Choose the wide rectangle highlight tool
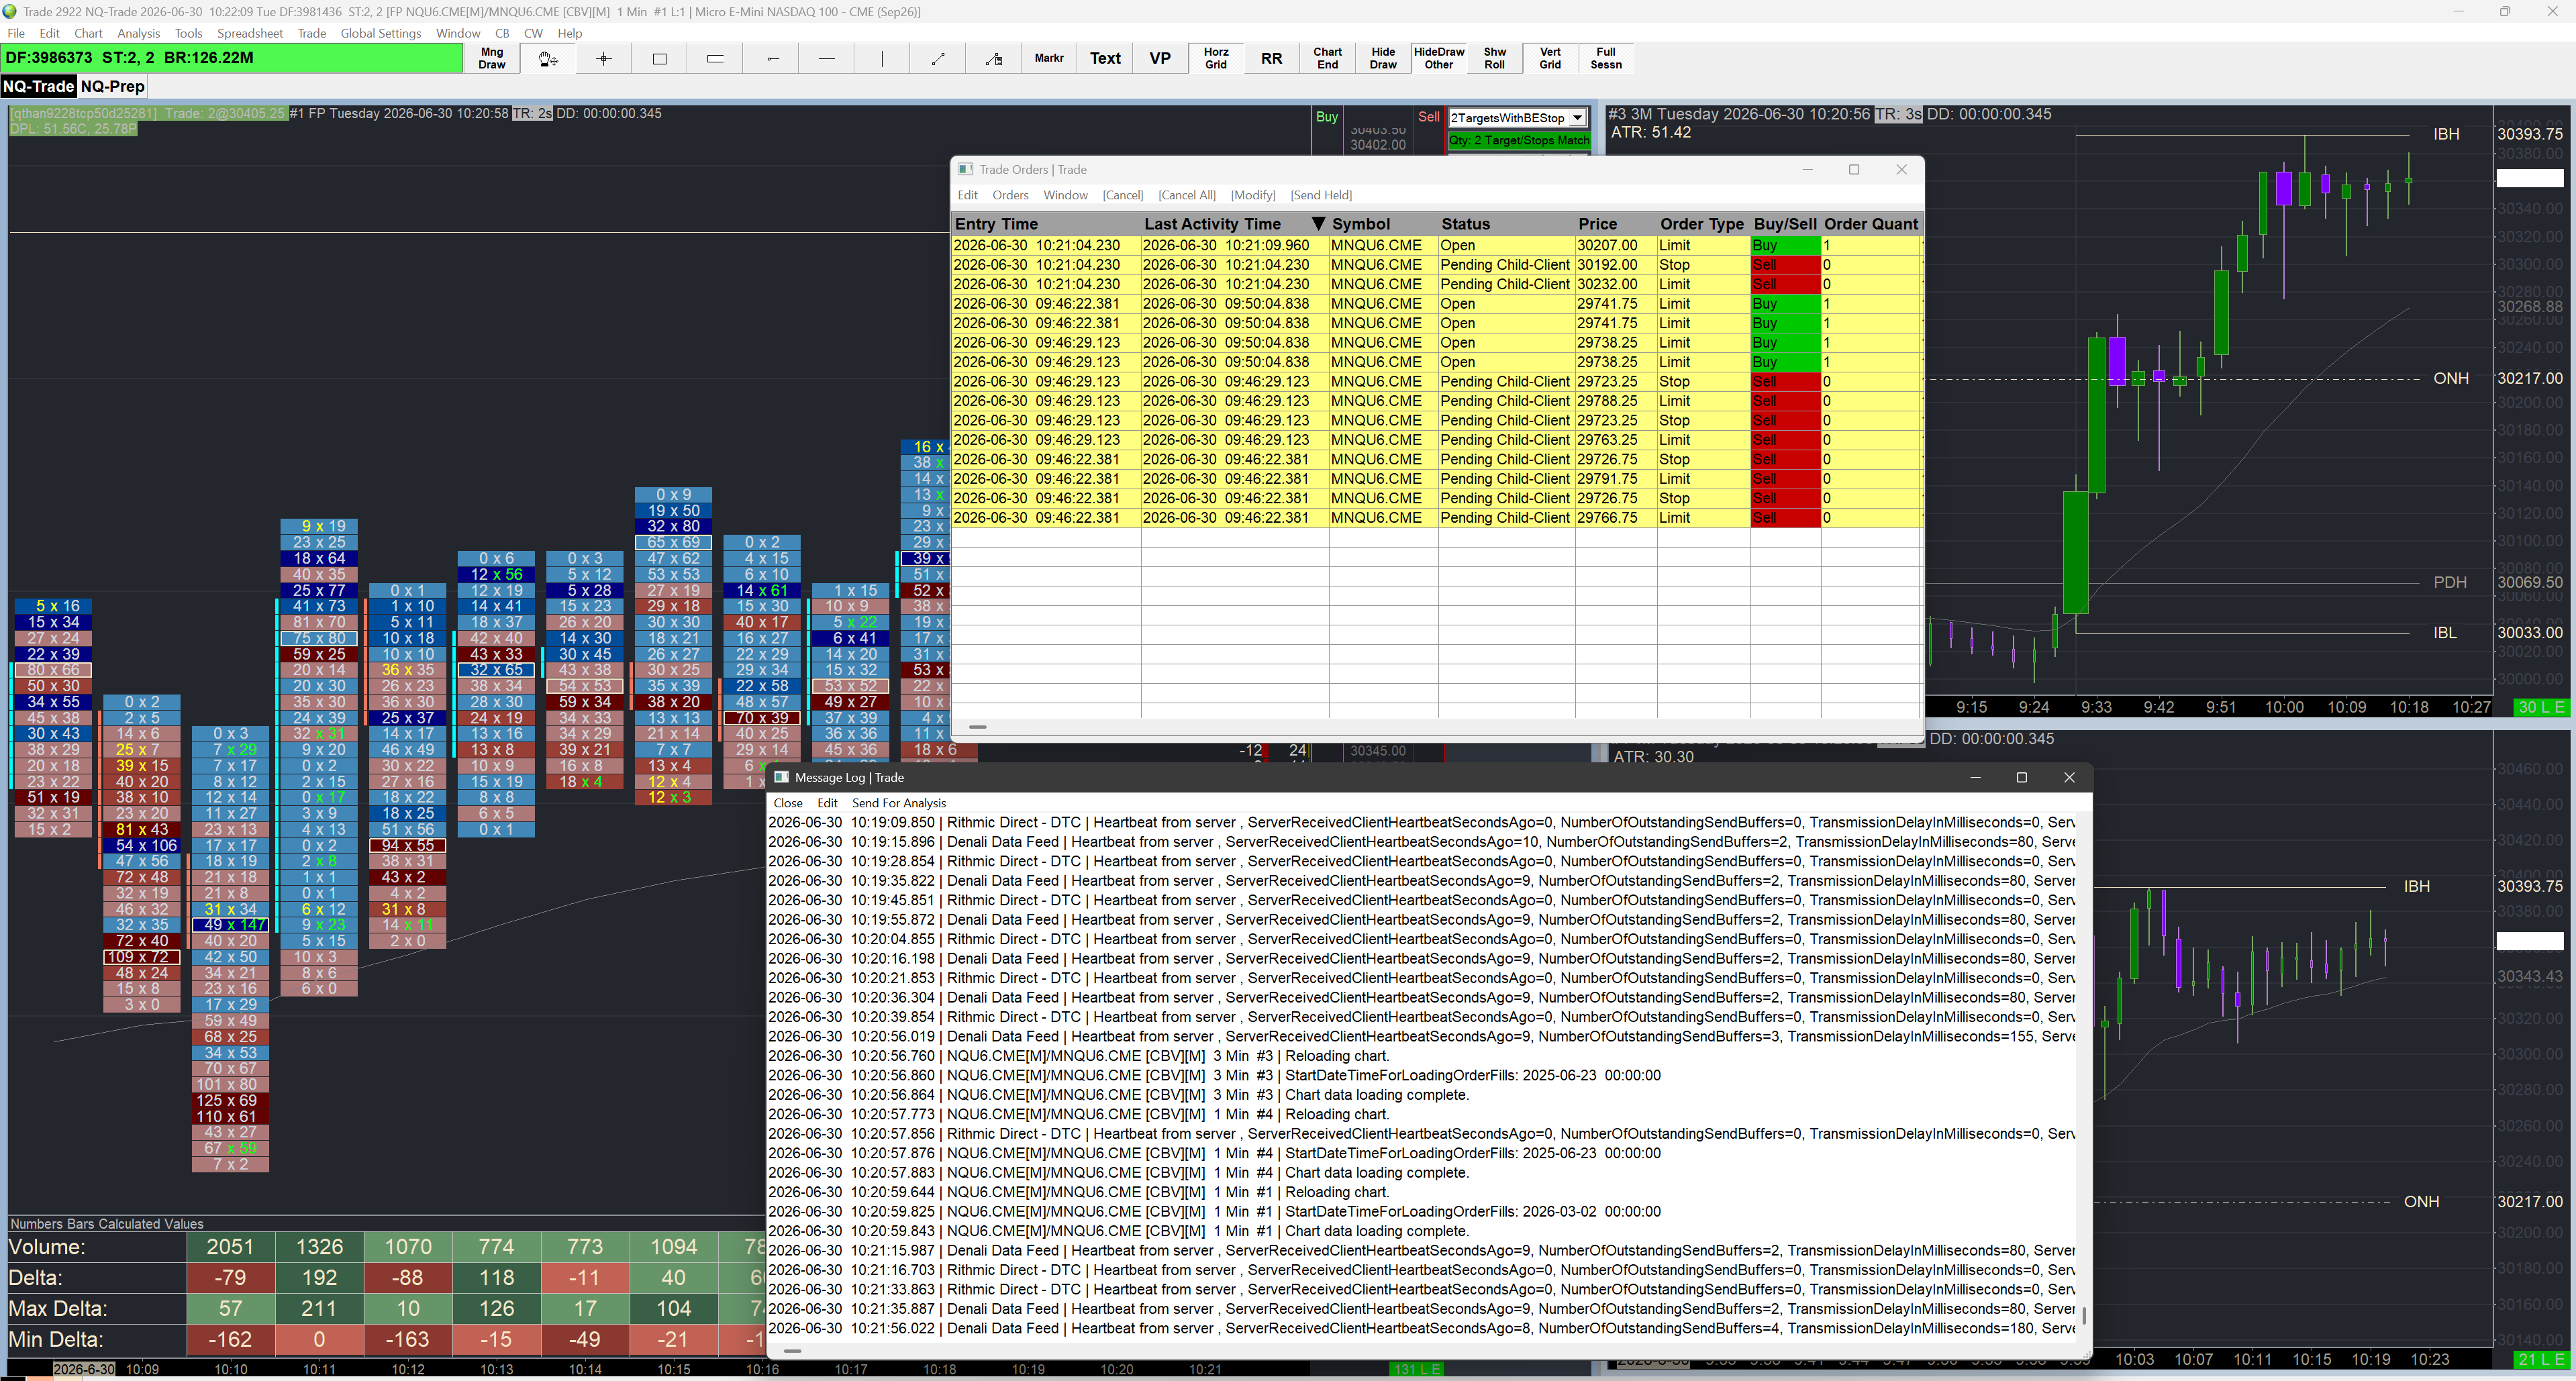2576x1381 pixels. 715,58
